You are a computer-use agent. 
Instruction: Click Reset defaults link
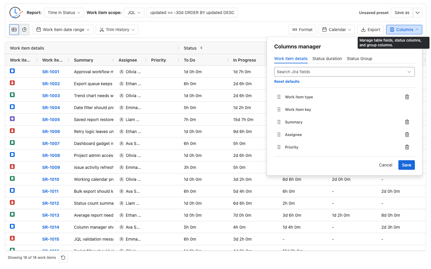click(287, 82)
